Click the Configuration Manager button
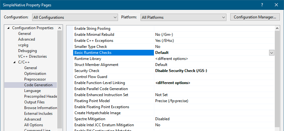 click(x=254, y=17)
